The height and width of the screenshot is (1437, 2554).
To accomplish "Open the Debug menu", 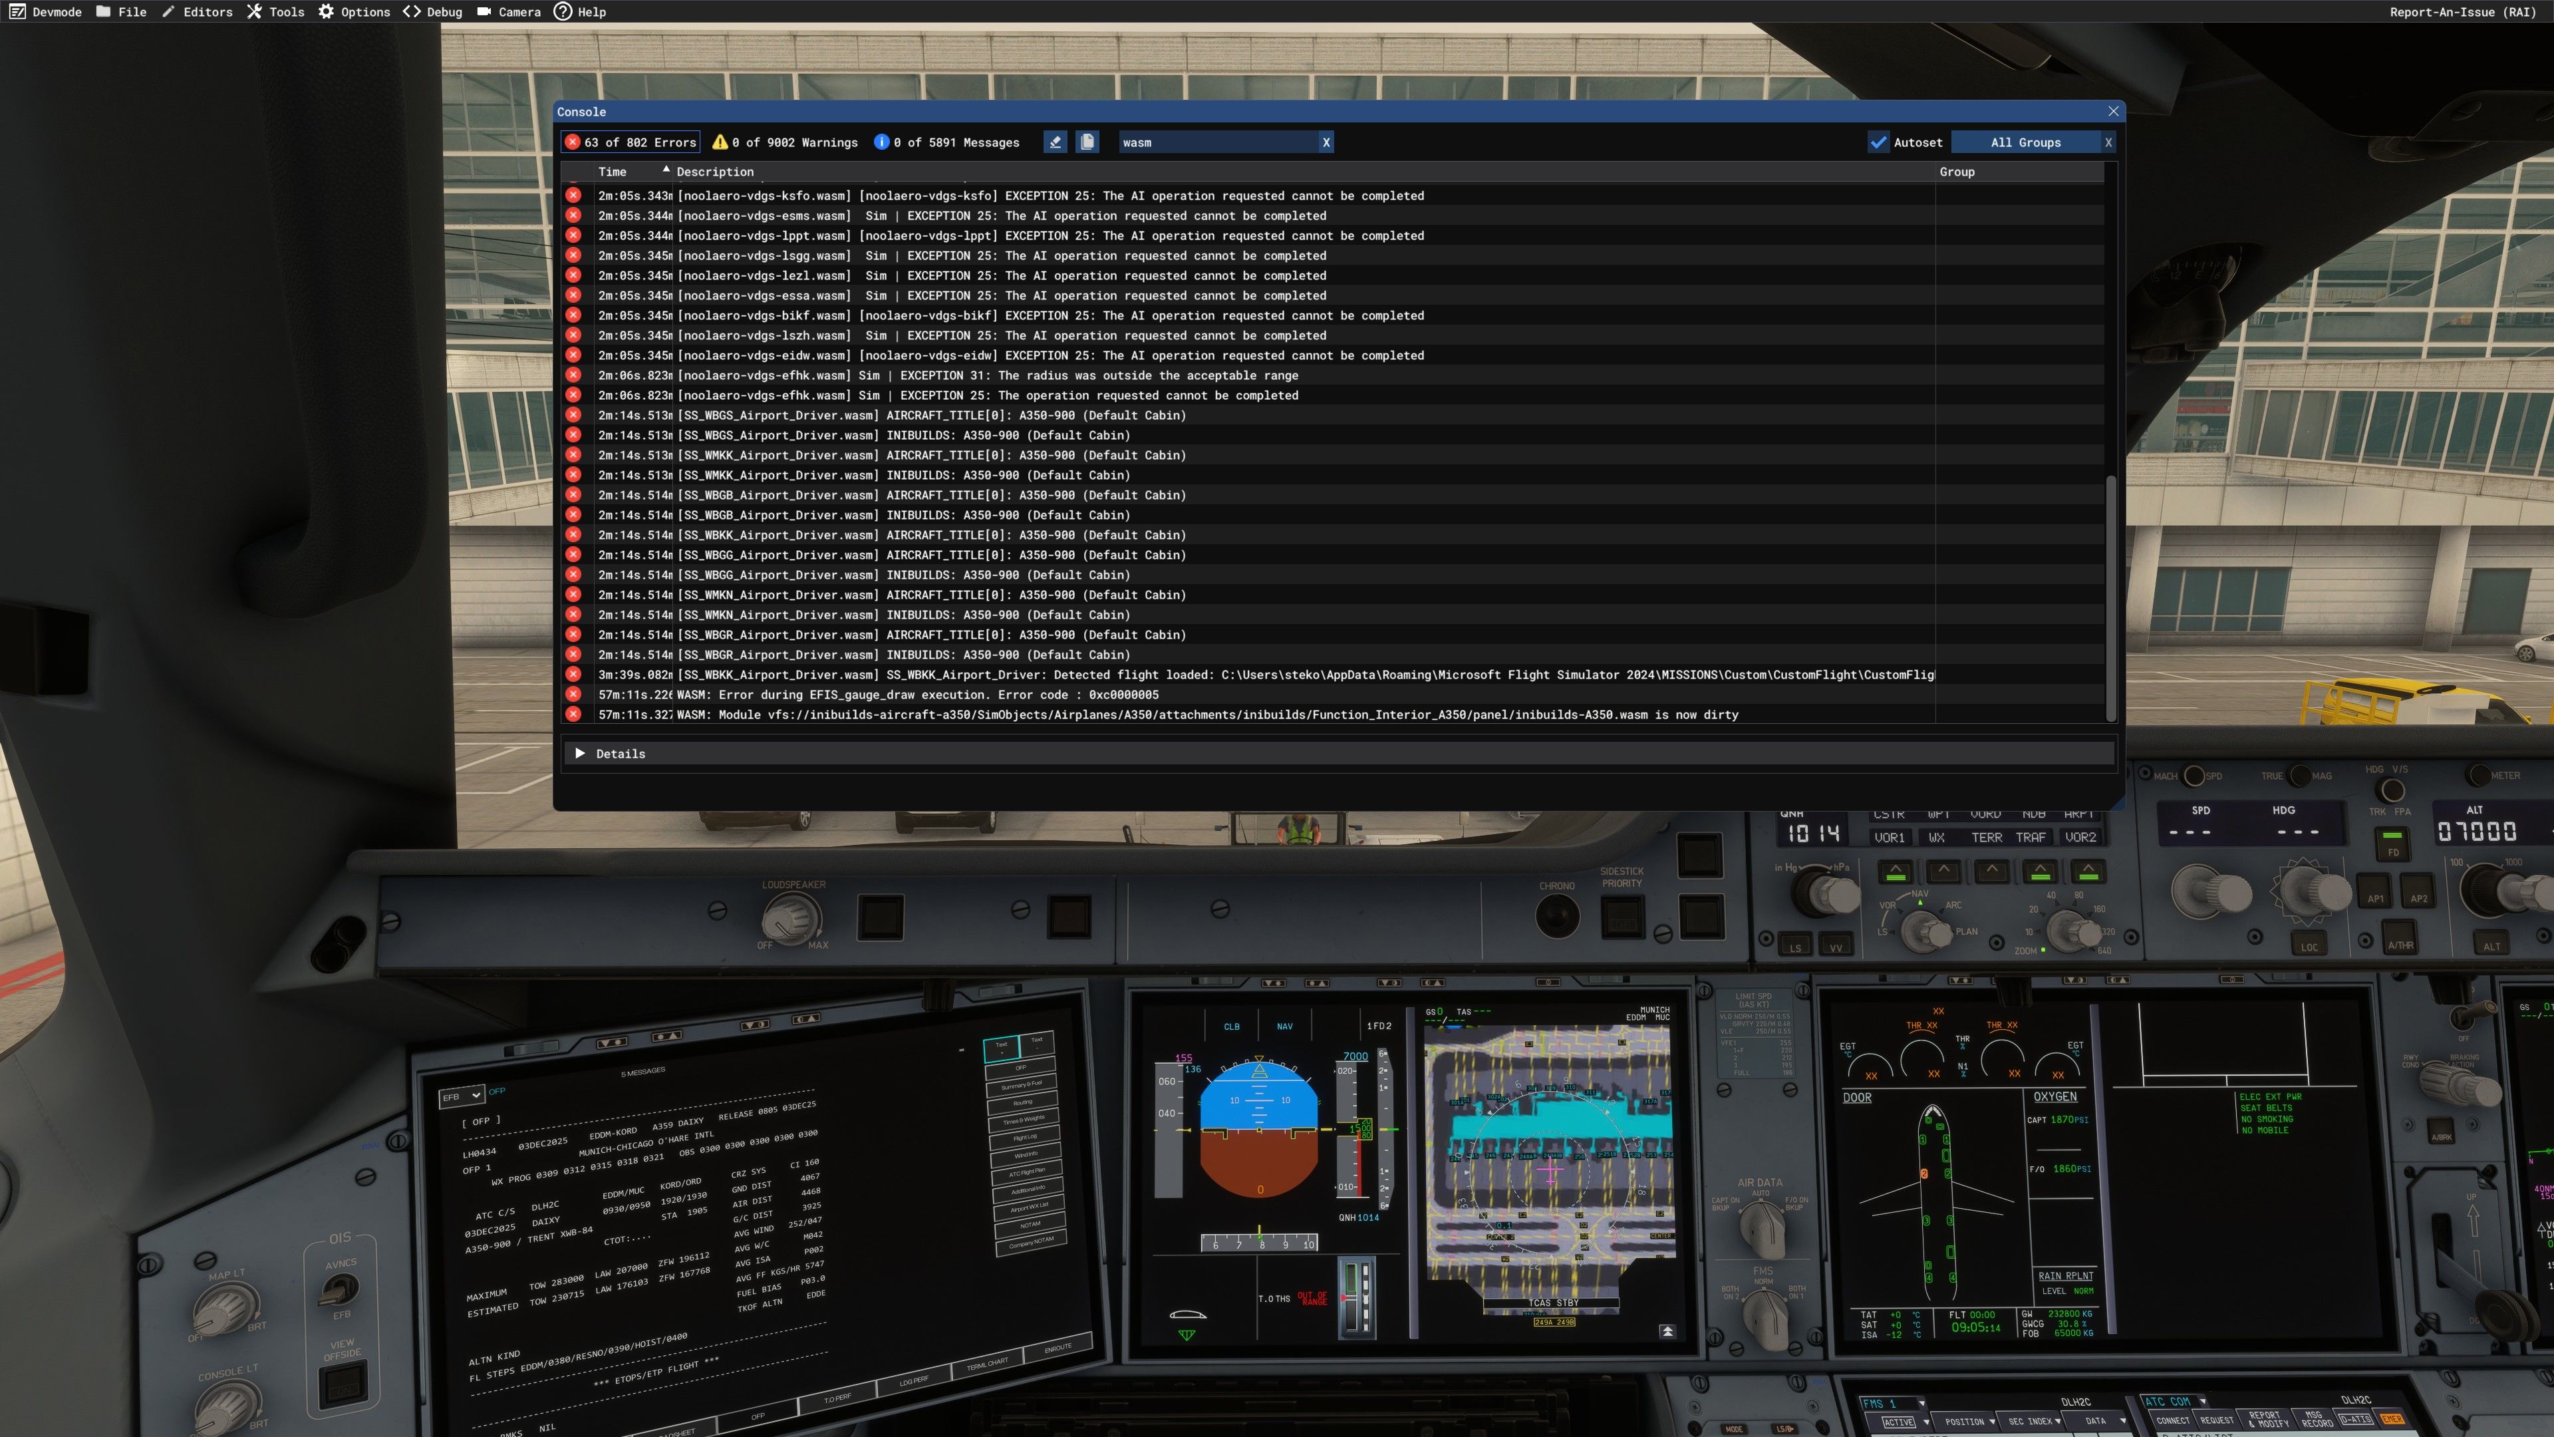I will pyautogui.click(x=432, y=12).
